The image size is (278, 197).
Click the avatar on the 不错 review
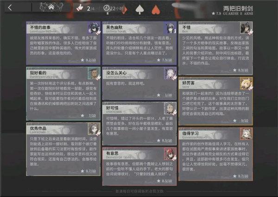(x=246, y=28)
